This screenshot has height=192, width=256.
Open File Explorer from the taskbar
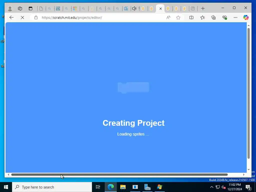click(123, 187)
